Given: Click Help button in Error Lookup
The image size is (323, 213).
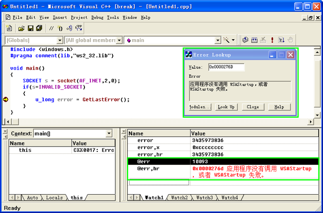Looking at the screenshot, I should 279,107.
